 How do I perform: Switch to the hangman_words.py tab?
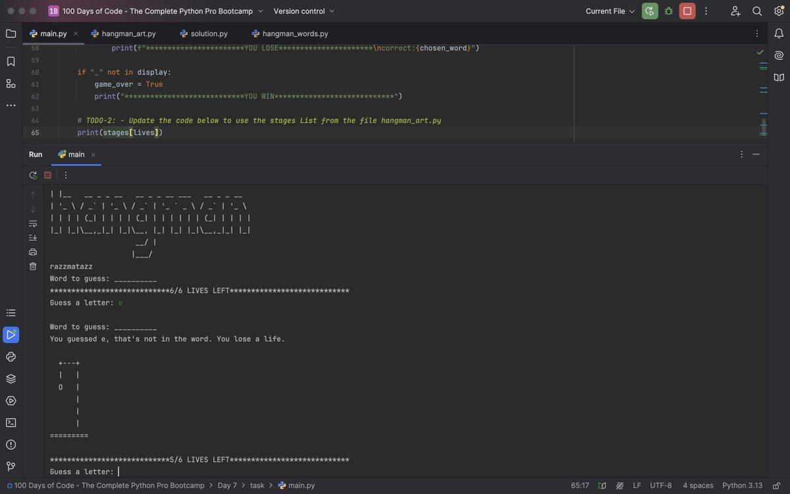tap(290, 34)
